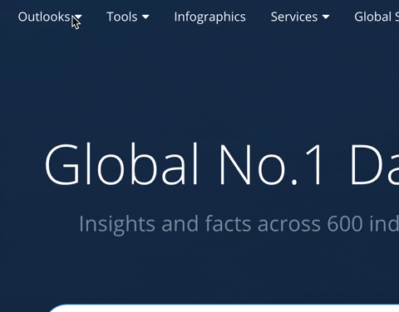This screenshot has height=312, width=399.
Task: Expand the caret arrow beside Outlooks
Action: (78, 17)
